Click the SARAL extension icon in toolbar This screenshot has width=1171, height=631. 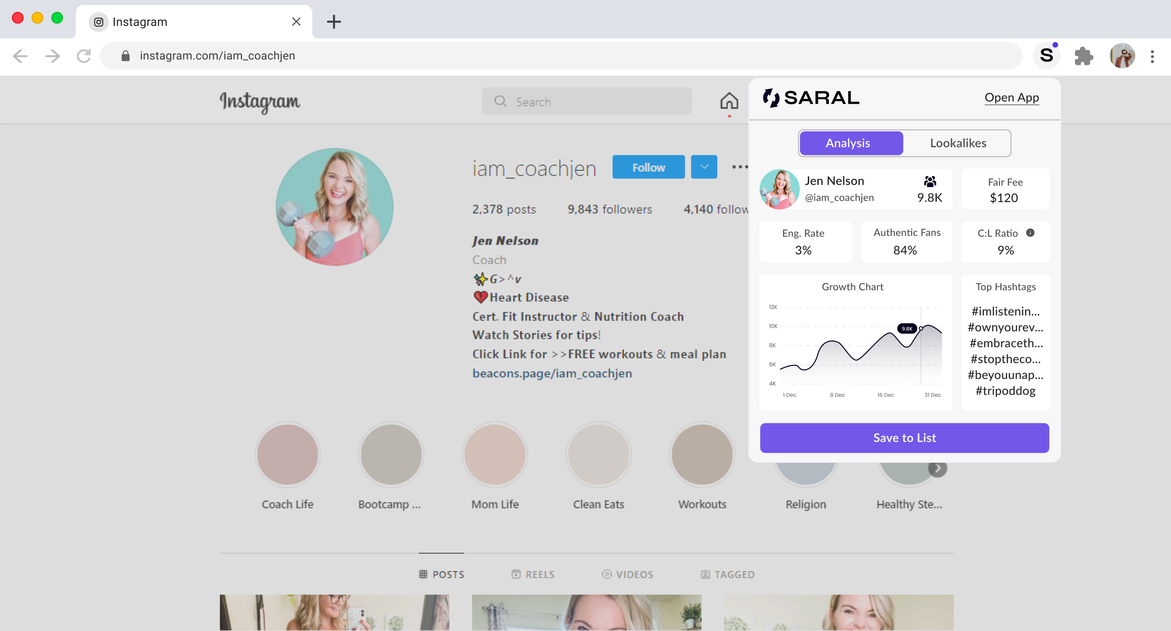pos(1047,56)
